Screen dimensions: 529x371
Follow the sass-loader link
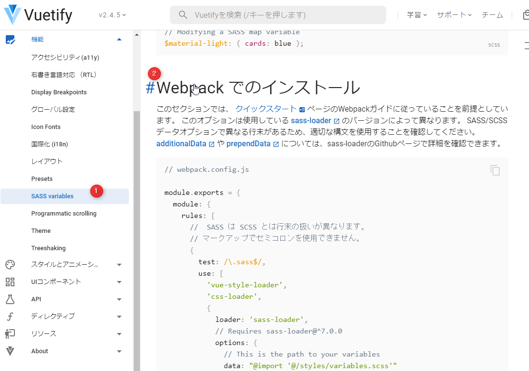click(x=311, y=120)
